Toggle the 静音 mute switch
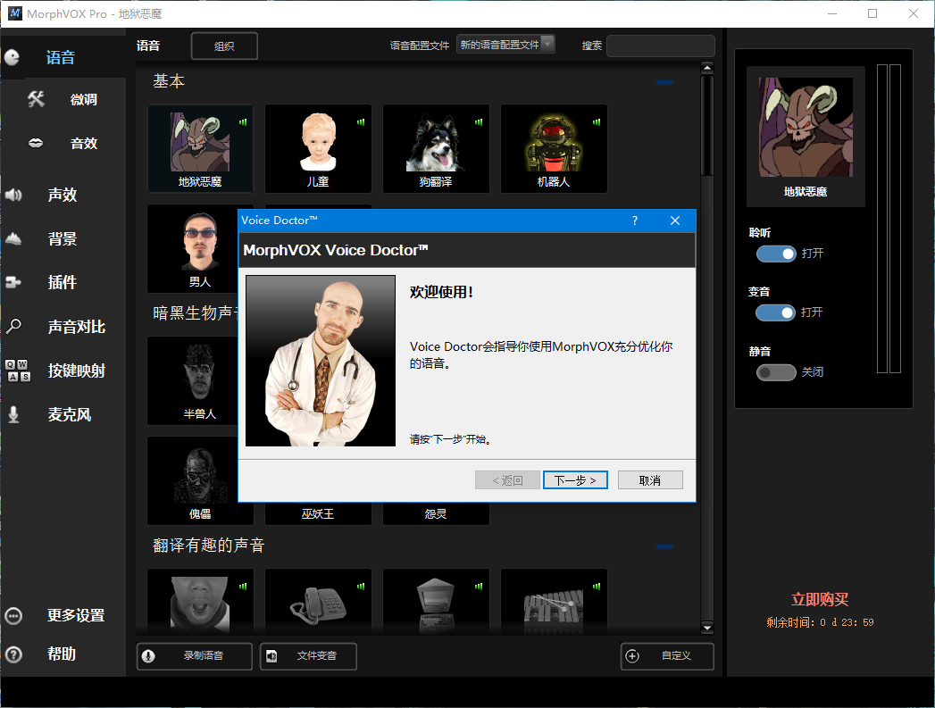Image resolution: width=935 pixels, height=708 pixels. (776, 372)
